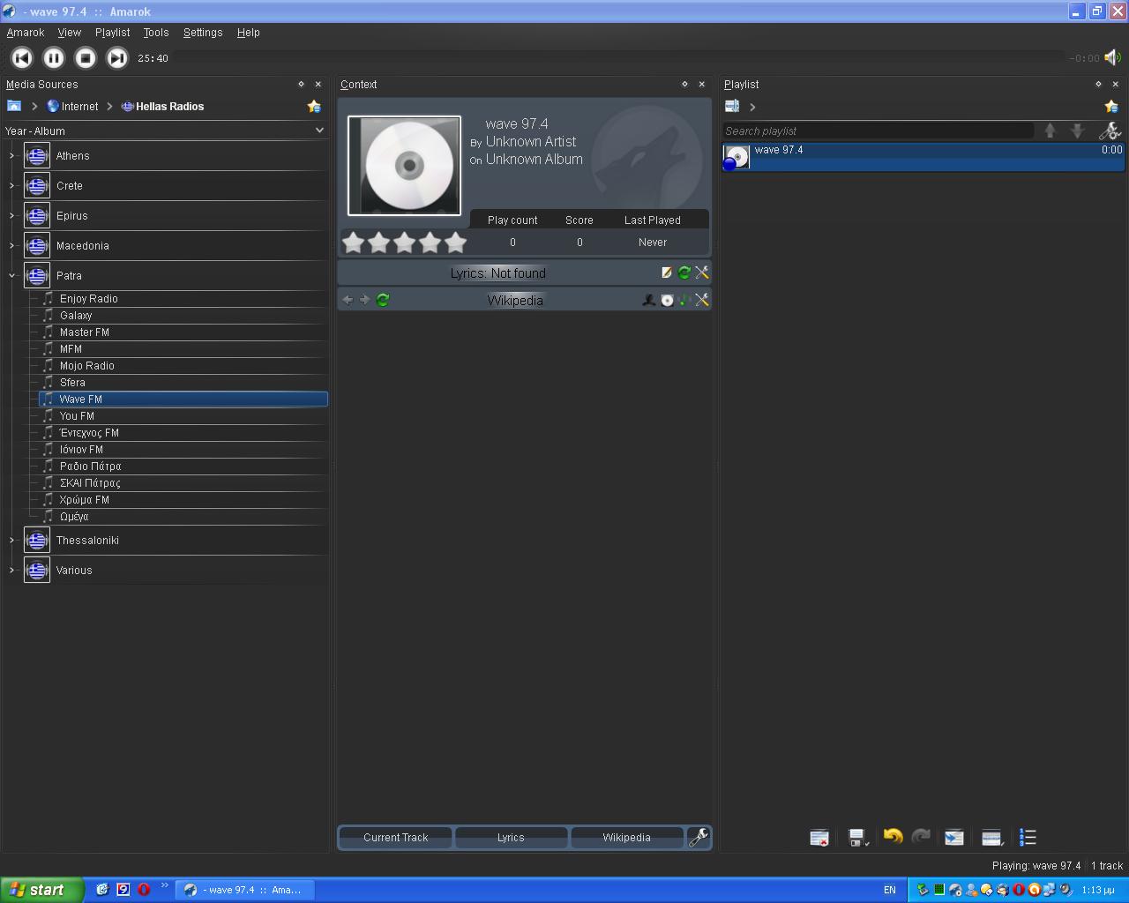
Task: Open Windows start menu
Action: pos(41,890)
